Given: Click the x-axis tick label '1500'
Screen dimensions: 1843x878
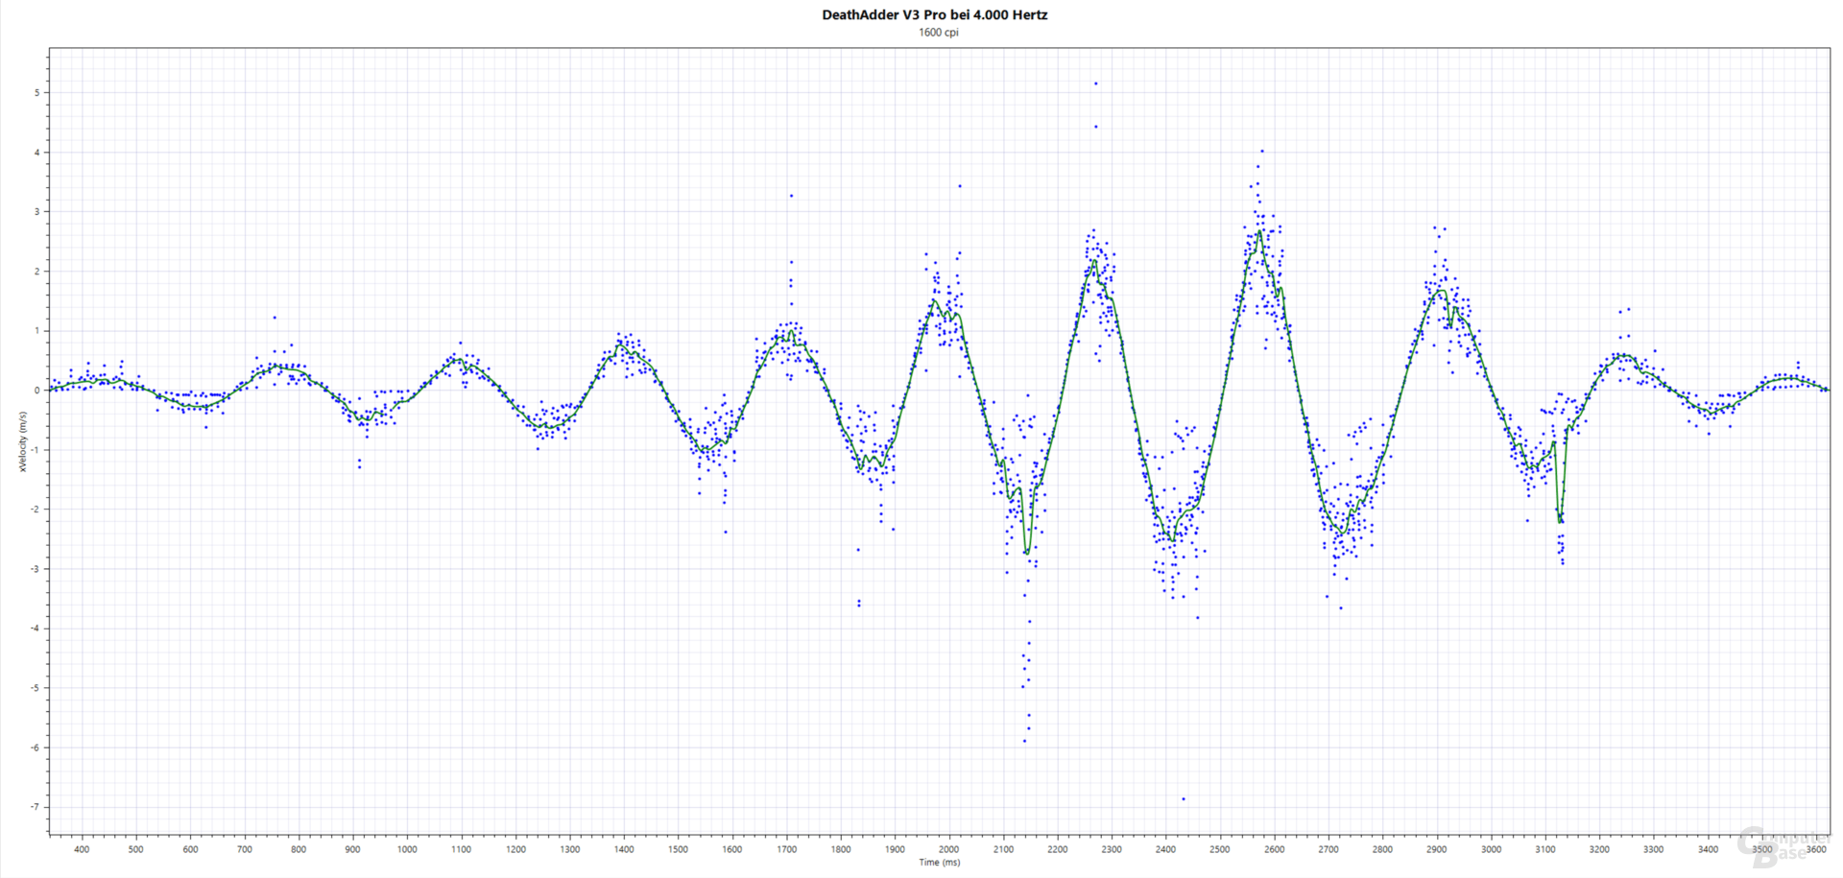Looking at the screenshot, I should tap(678, 849).
